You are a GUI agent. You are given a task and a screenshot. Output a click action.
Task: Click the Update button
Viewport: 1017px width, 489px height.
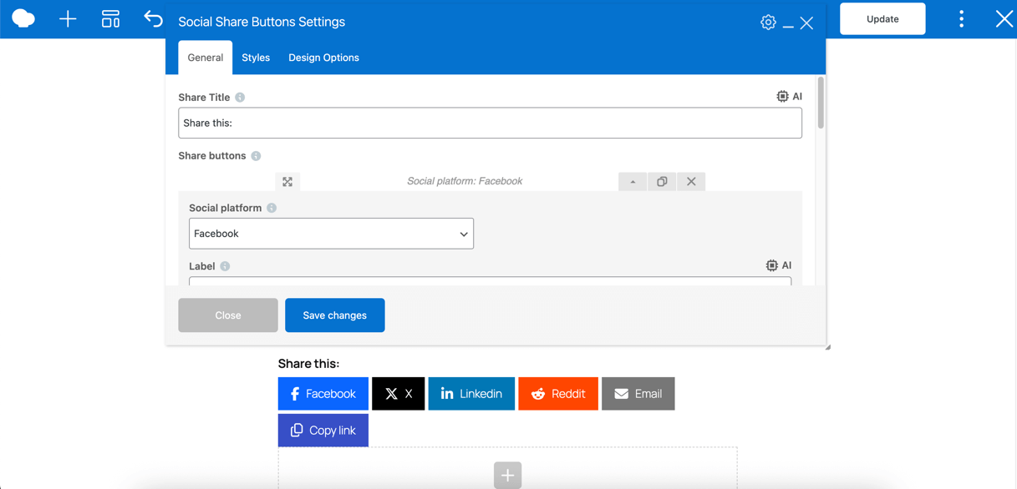[x=882, y=18]
